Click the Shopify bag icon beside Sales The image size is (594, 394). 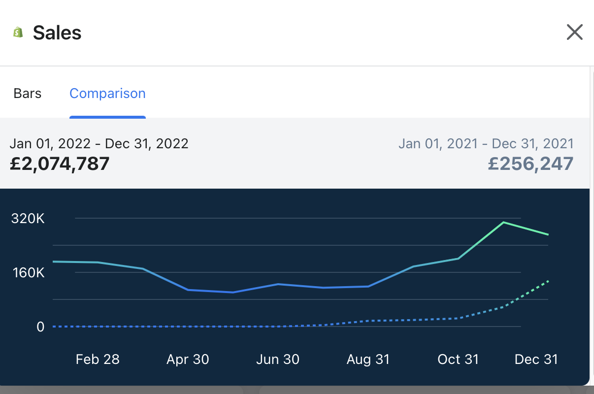tap(18, 33)
